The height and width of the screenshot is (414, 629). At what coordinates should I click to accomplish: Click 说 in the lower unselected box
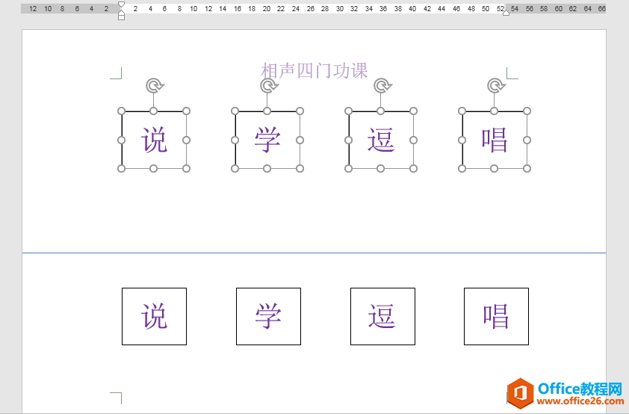[154, 316]
